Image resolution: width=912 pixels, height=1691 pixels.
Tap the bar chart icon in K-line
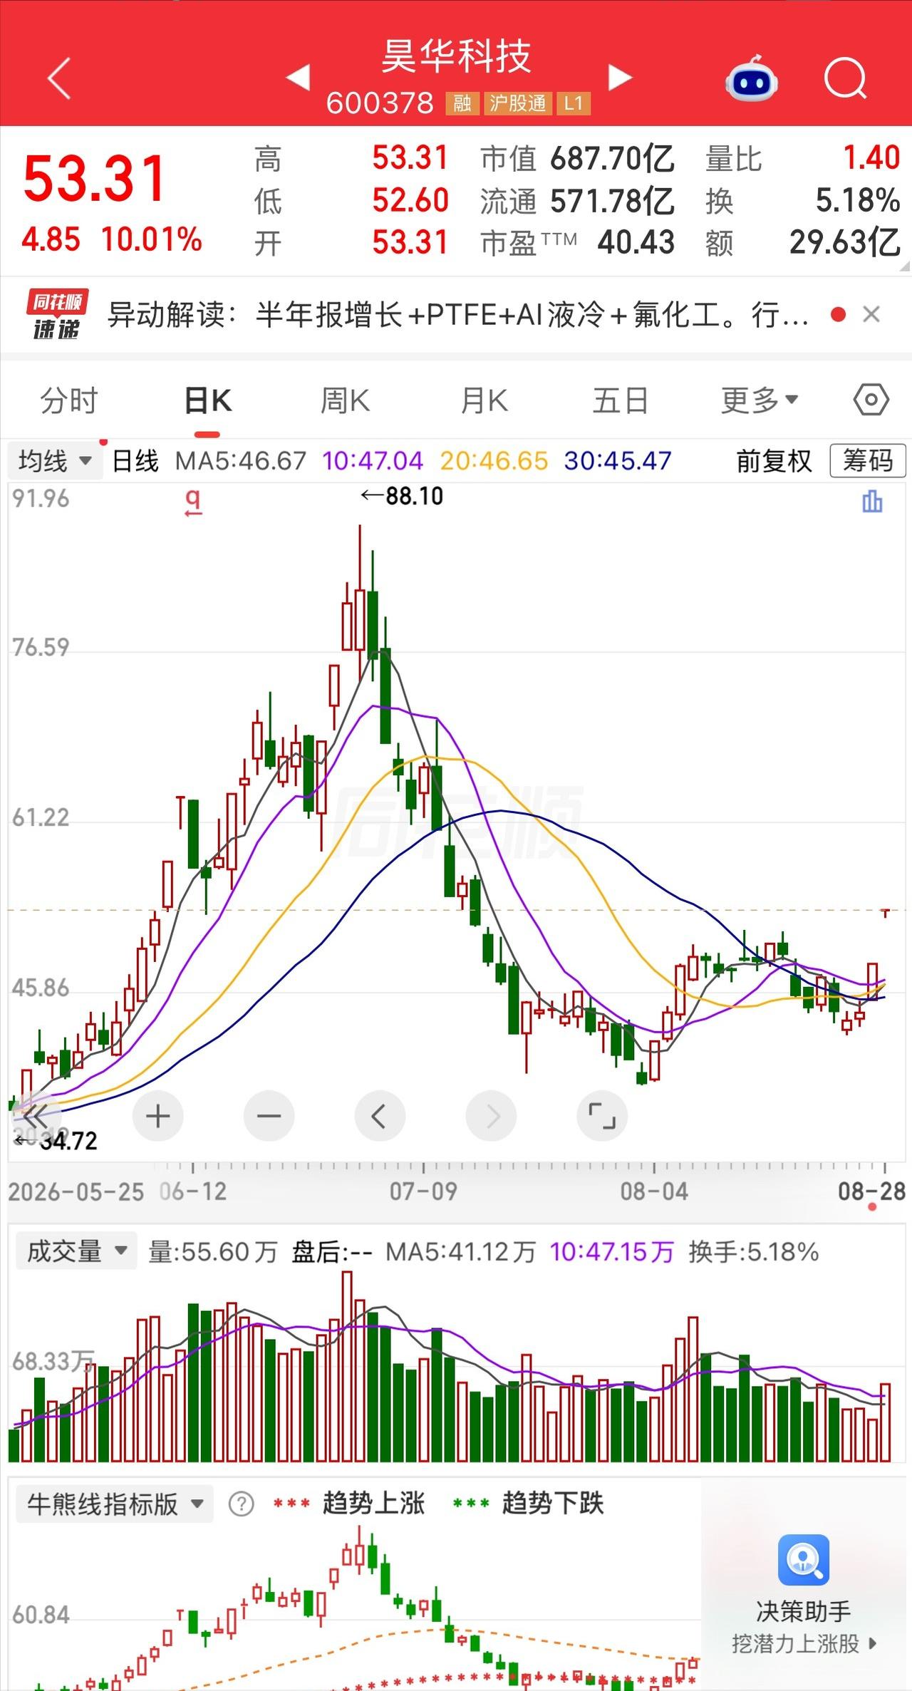point(872,502)
